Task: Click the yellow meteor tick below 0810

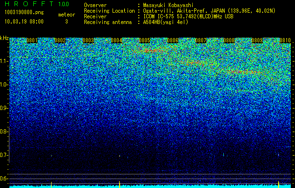Action: click(x=279, y=184)
